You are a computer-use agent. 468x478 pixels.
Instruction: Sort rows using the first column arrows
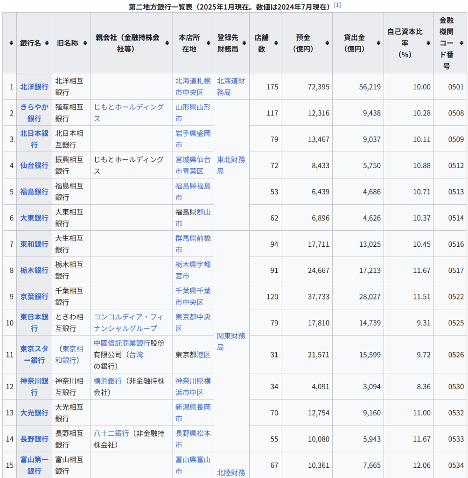point(11,43)
